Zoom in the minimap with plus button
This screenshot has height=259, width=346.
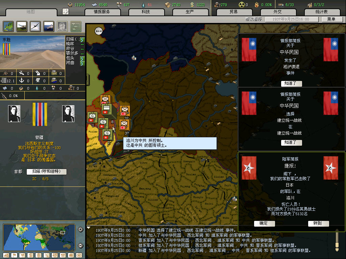pos(80,229)
